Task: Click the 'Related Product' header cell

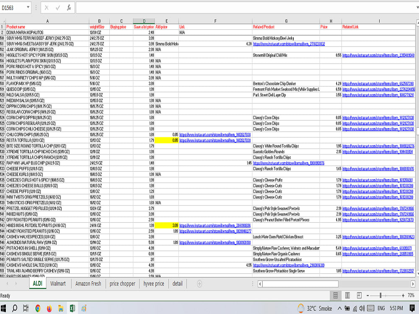Action: coord(286,27)
